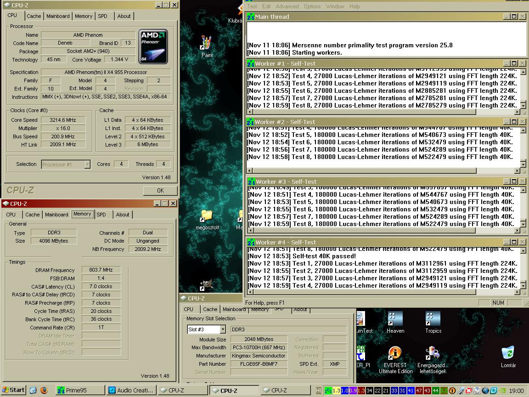This screenshot has width=529, height=397.
Task: Click the blue 41 tray sensor icon
Action: click(x=411, y=391)
